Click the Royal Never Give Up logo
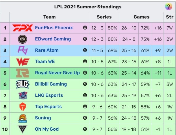The width and height of the screenshot is (176, 135). [23, 73]
